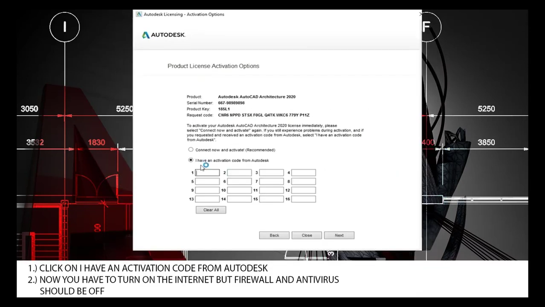
Task: Click the Close button in dialog
Action: pyautogui.click(x=307, y=235)
